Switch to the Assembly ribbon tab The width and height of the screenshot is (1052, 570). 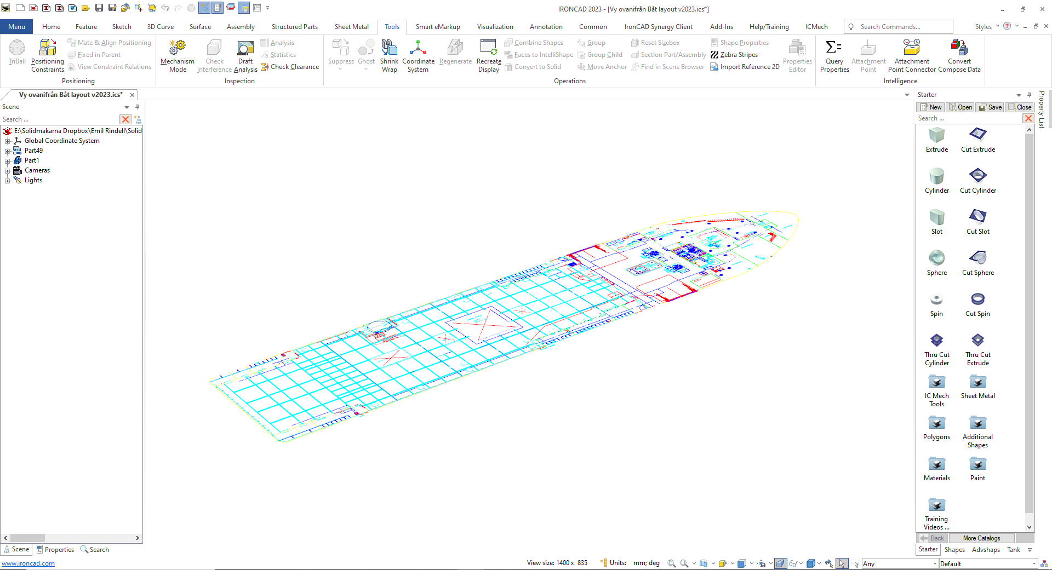241,26
